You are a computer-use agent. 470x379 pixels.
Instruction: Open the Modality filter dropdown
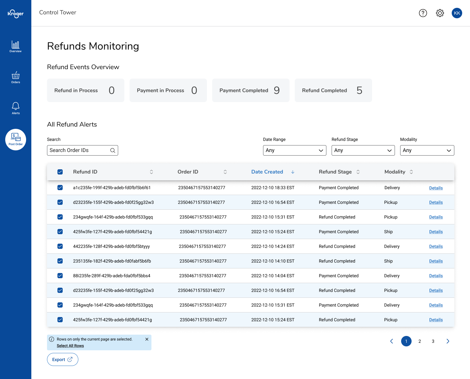(427, 150)
